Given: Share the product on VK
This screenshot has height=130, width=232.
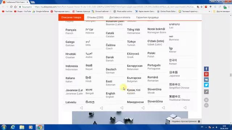Looking at the screenshot, I should 206,79.
